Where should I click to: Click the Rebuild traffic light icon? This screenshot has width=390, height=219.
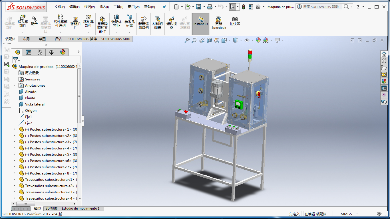click(244, 7)
